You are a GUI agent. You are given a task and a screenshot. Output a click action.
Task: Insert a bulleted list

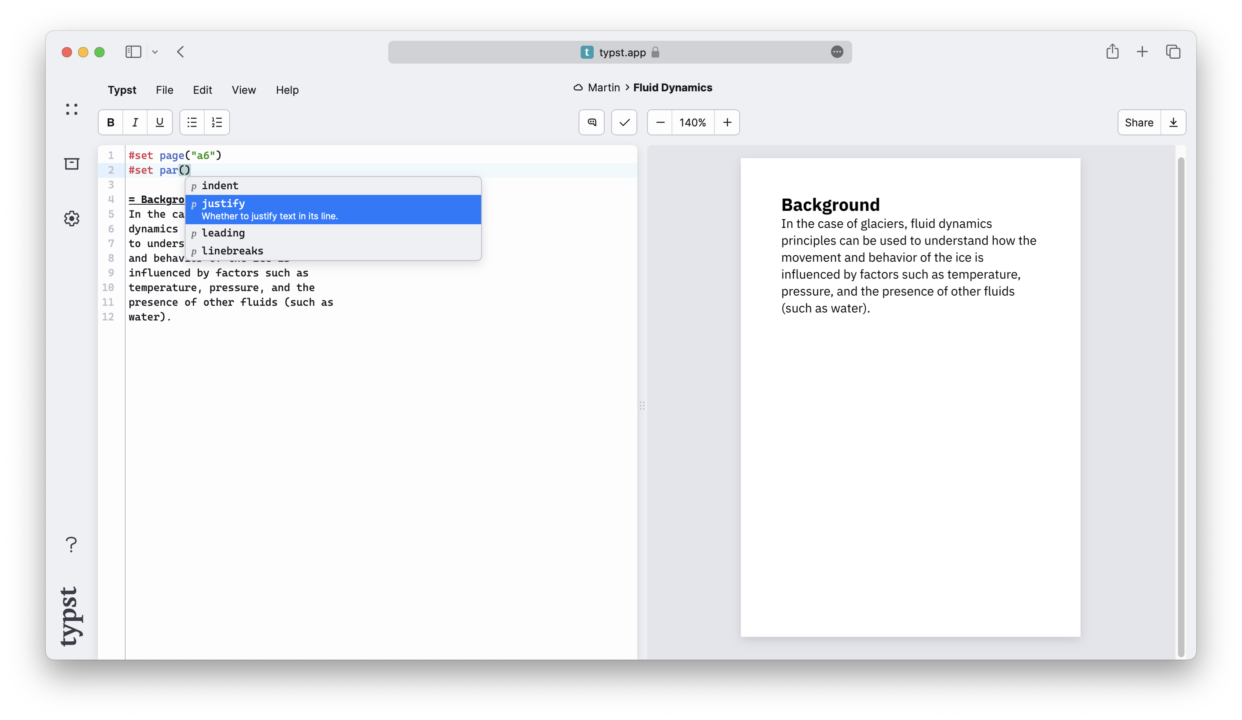[x=192, y=122]
